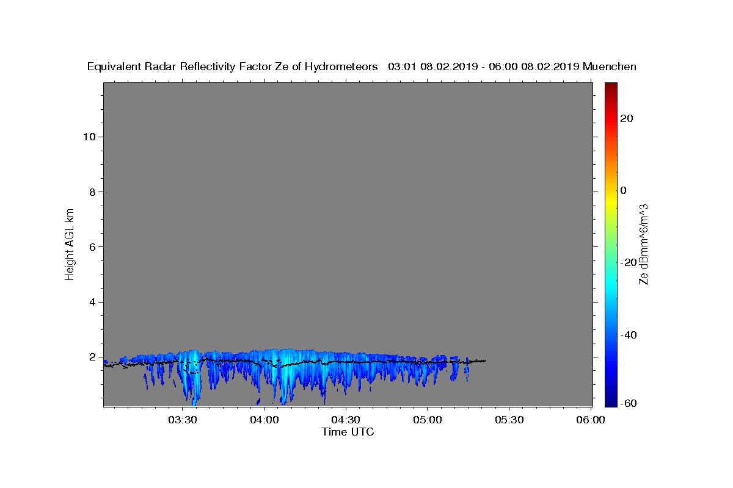The image size is (733, 488).
Task: Click the dark blue bottom of the colorbar
Action: (x=611, y=401)
